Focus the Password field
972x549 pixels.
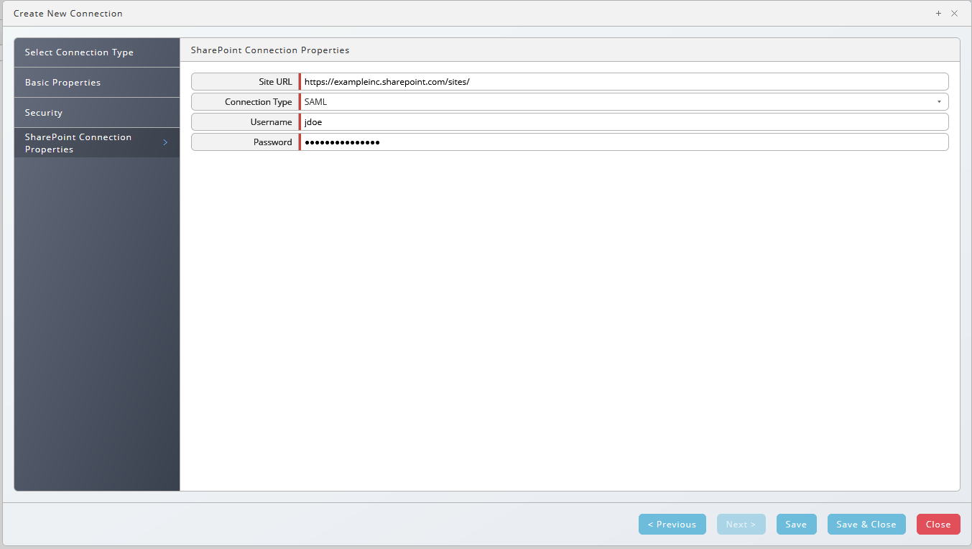click(624, 142)
